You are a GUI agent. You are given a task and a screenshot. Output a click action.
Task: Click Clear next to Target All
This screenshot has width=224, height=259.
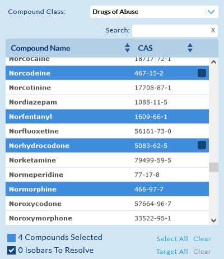(202, 252)
